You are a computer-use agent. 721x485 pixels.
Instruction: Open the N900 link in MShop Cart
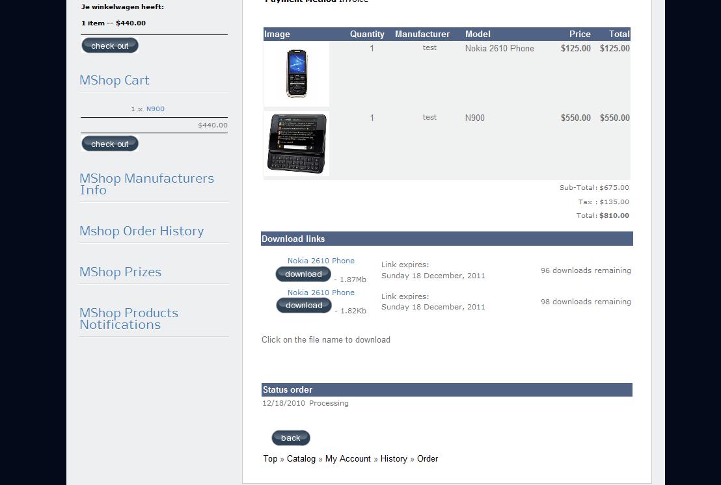(156, 109)
